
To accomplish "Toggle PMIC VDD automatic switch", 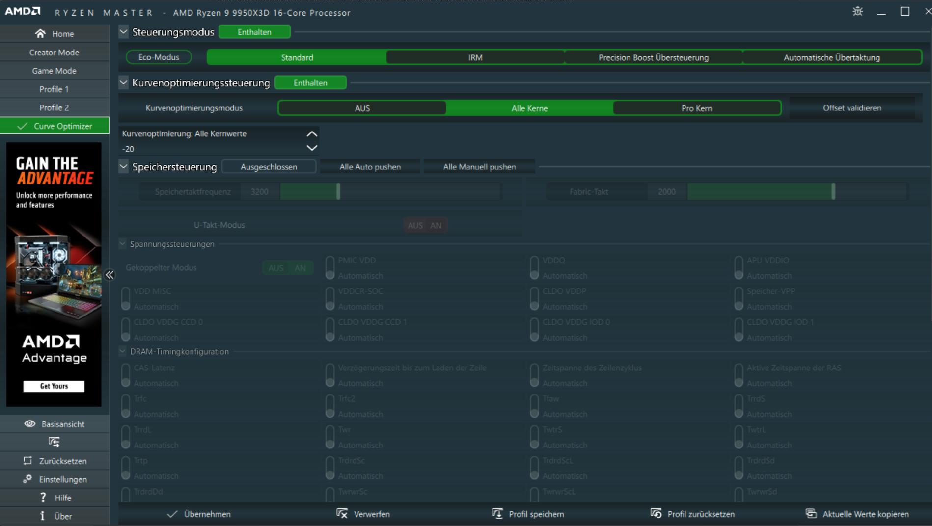I will 330,268.
